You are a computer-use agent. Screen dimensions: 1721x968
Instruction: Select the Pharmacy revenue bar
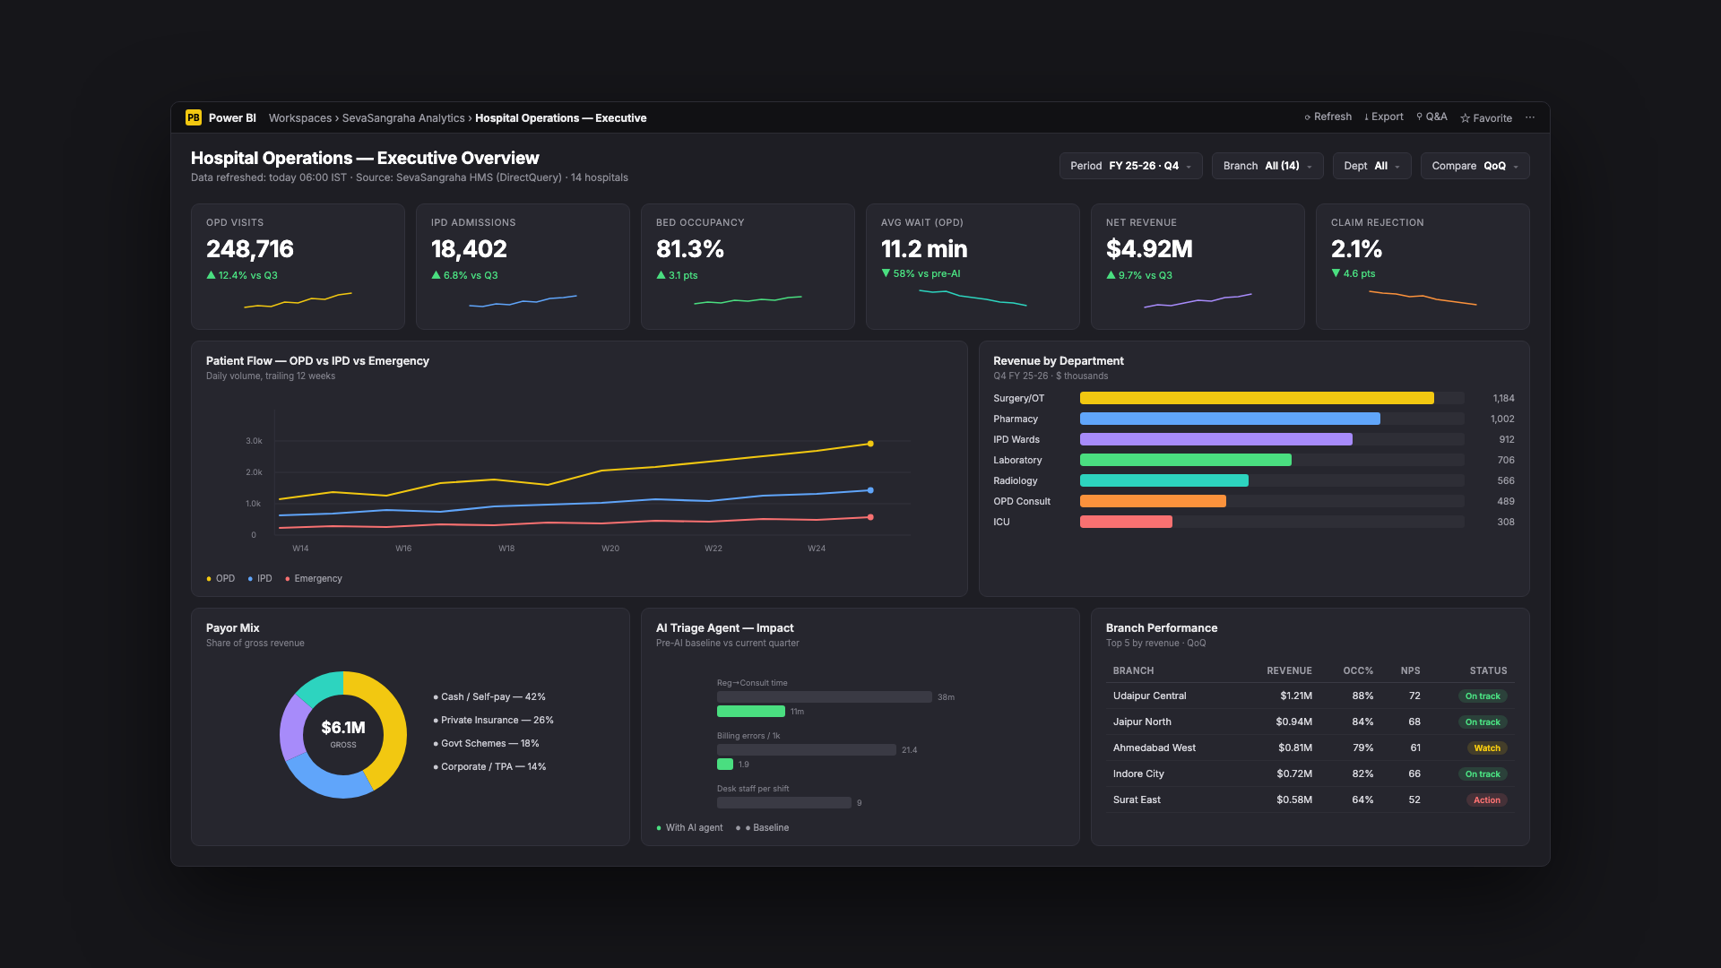pos(1230,419)
